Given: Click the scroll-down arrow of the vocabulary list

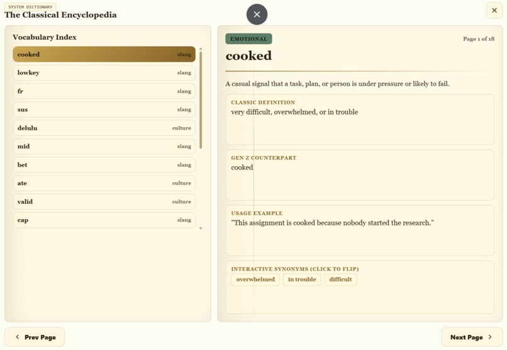Looking at the screenshot, I should point(201,229).
